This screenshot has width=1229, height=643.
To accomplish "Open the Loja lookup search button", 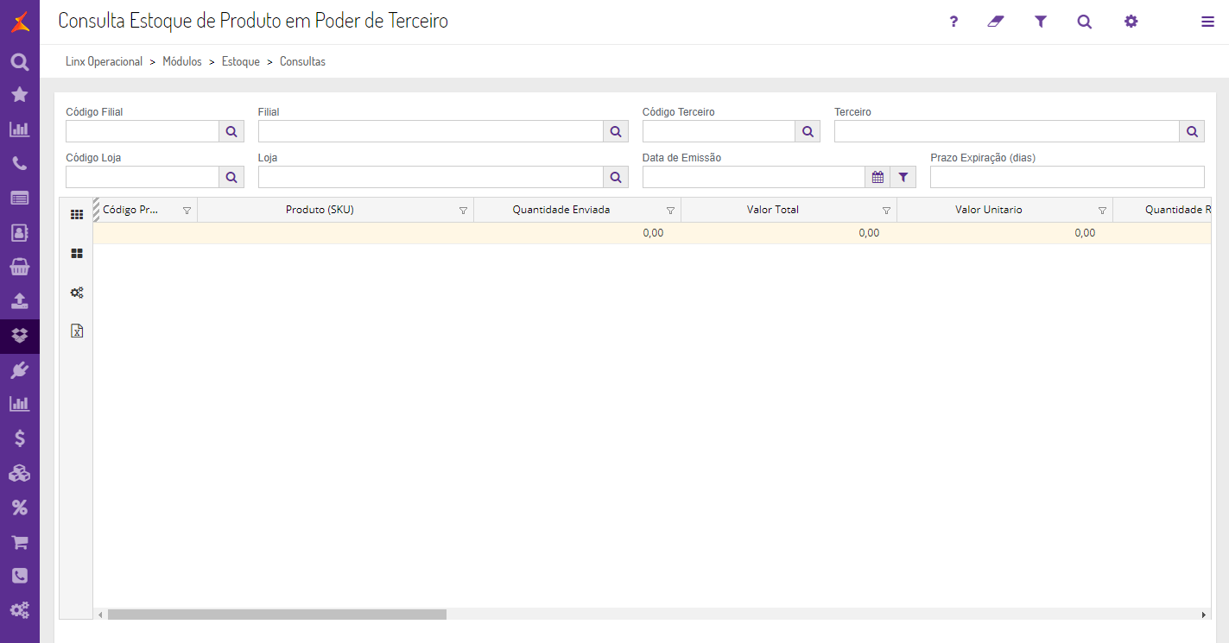I will click(616, 177).
